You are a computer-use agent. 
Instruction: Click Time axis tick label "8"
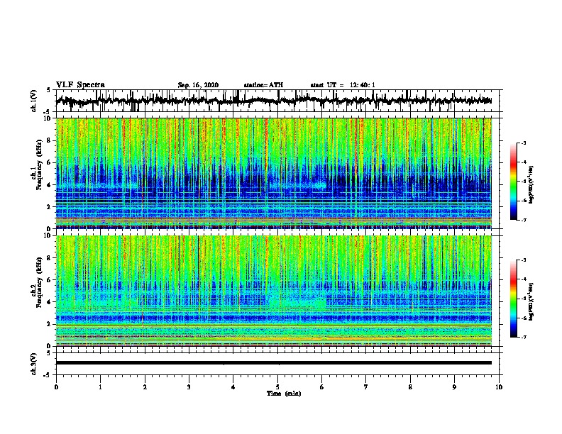pyautogui.click(x=410, y=387)
